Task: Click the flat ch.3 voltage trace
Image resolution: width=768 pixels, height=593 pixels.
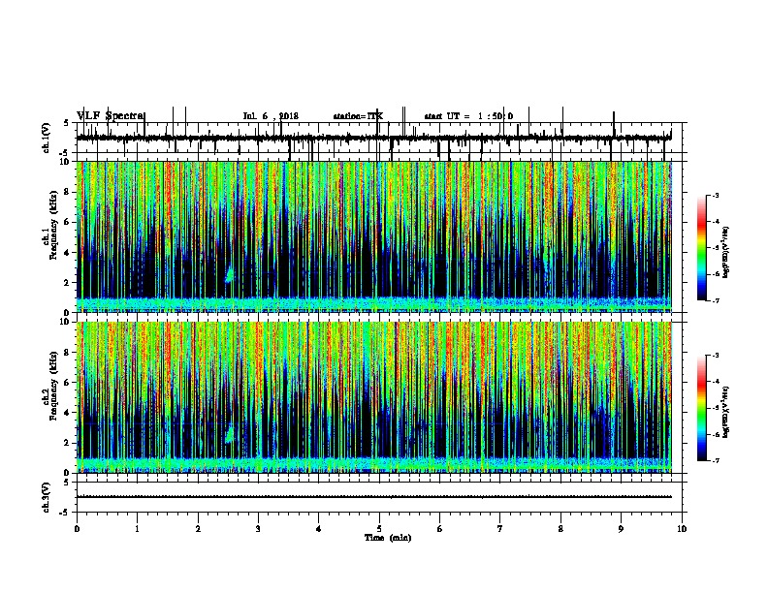Action: pyautogui.click(x=373, y=497)
